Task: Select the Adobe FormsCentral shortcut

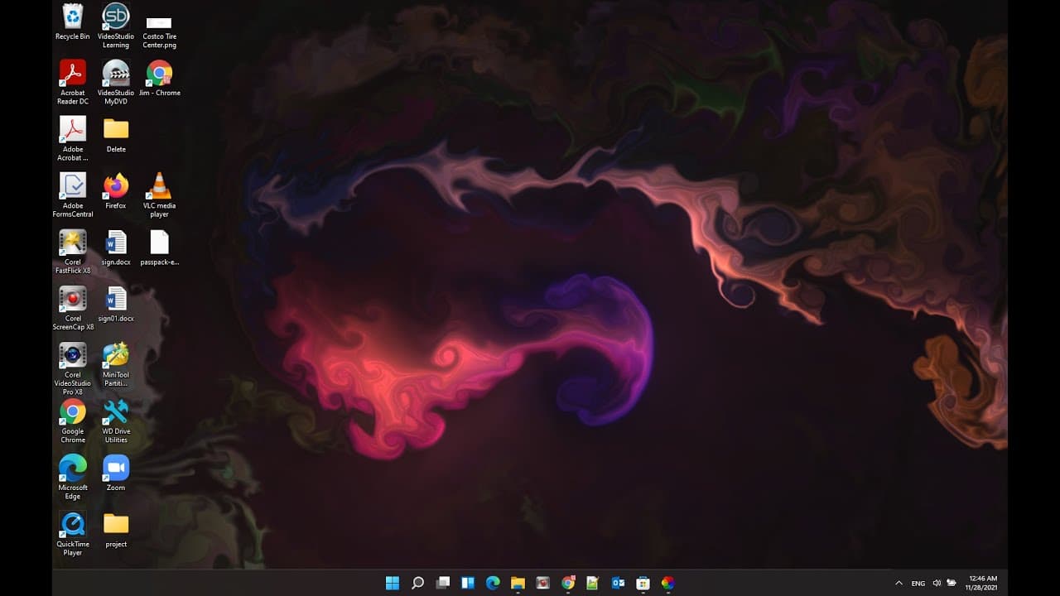Action: [x=73, y=195]
